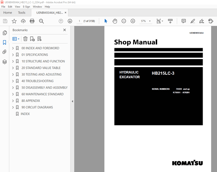Jump to 80 APPENDIX bookmark

(30, 101)
